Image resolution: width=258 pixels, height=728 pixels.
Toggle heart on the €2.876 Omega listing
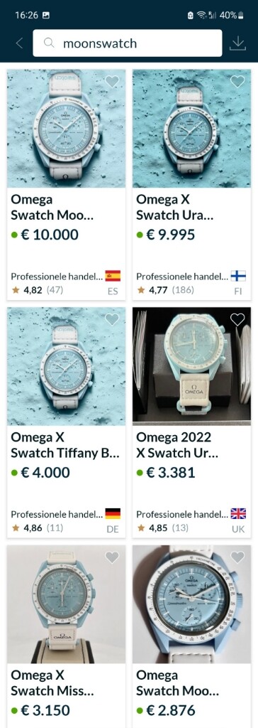(x=237, y=557)
